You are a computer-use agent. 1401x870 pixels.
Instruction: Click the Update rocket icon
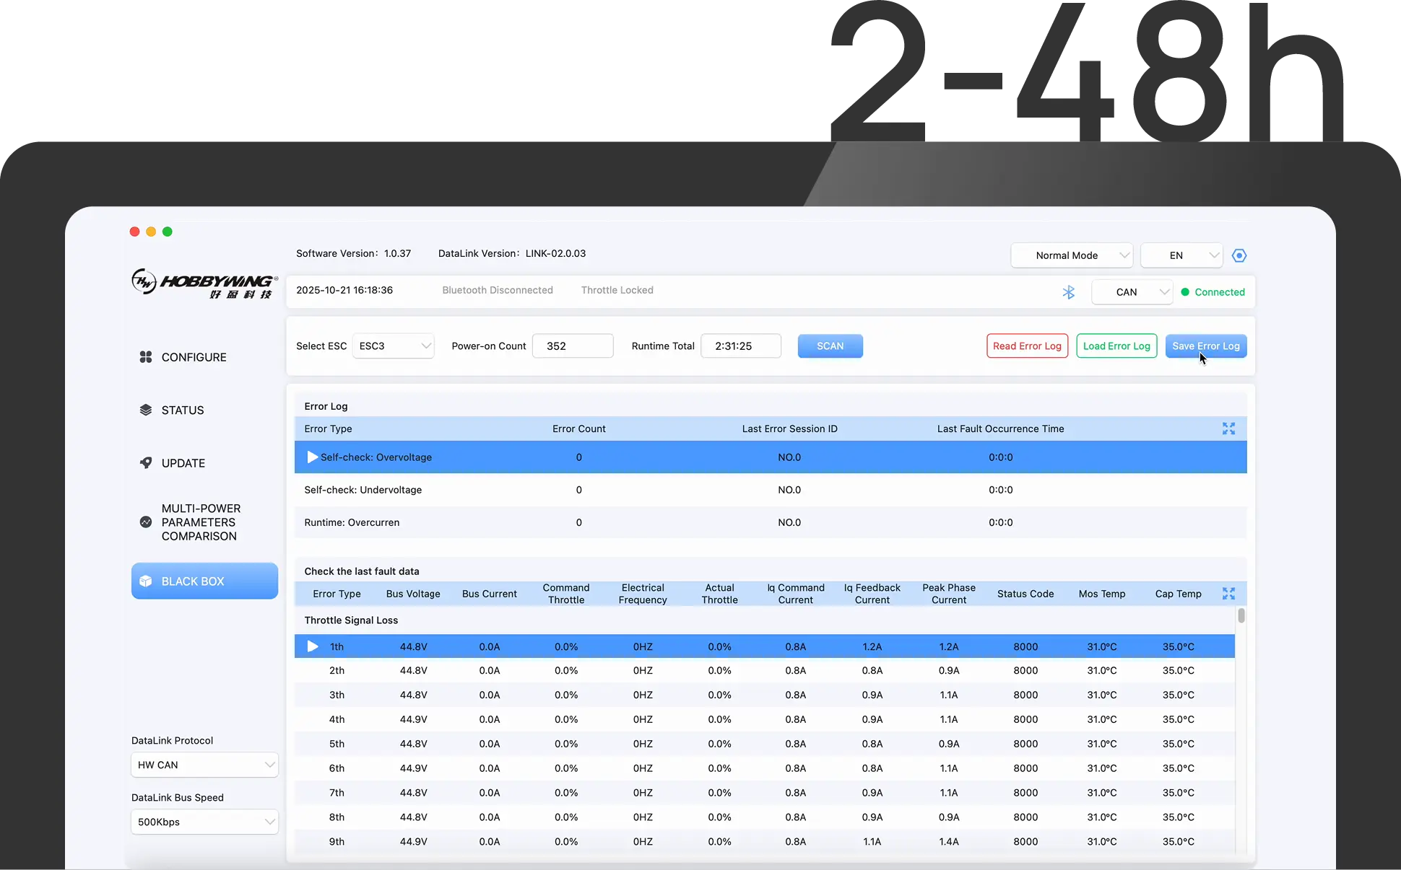coord(146,463)
